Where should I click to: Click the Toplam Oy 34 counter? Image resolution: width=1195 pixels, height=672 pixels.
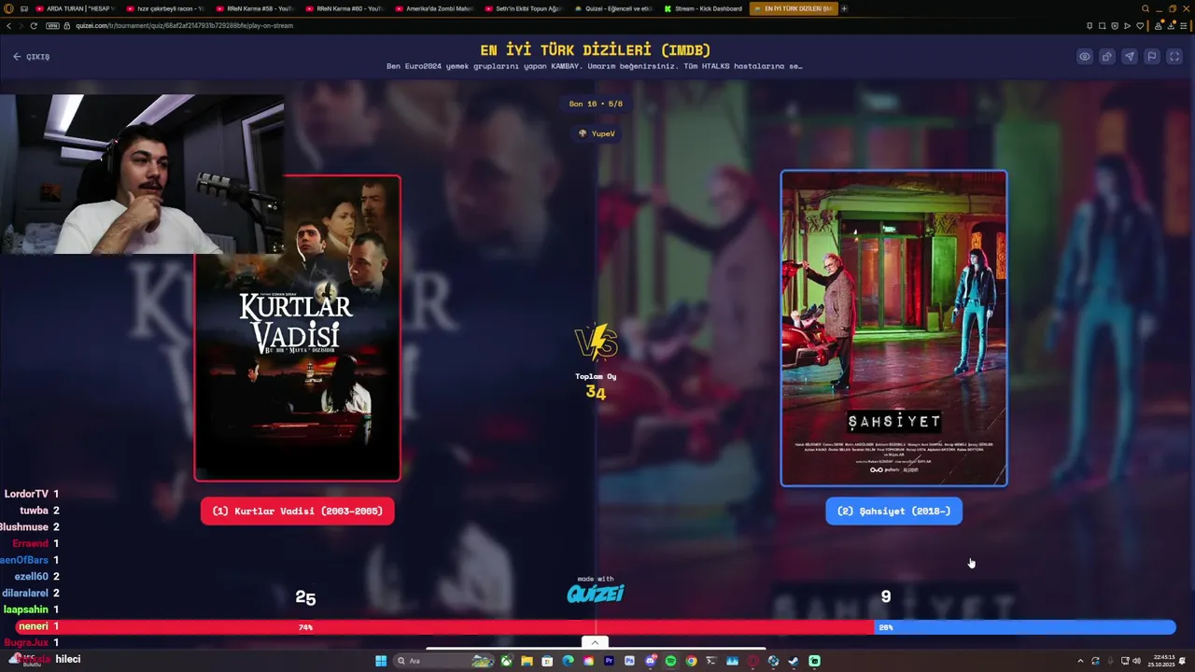pos(596,385)
